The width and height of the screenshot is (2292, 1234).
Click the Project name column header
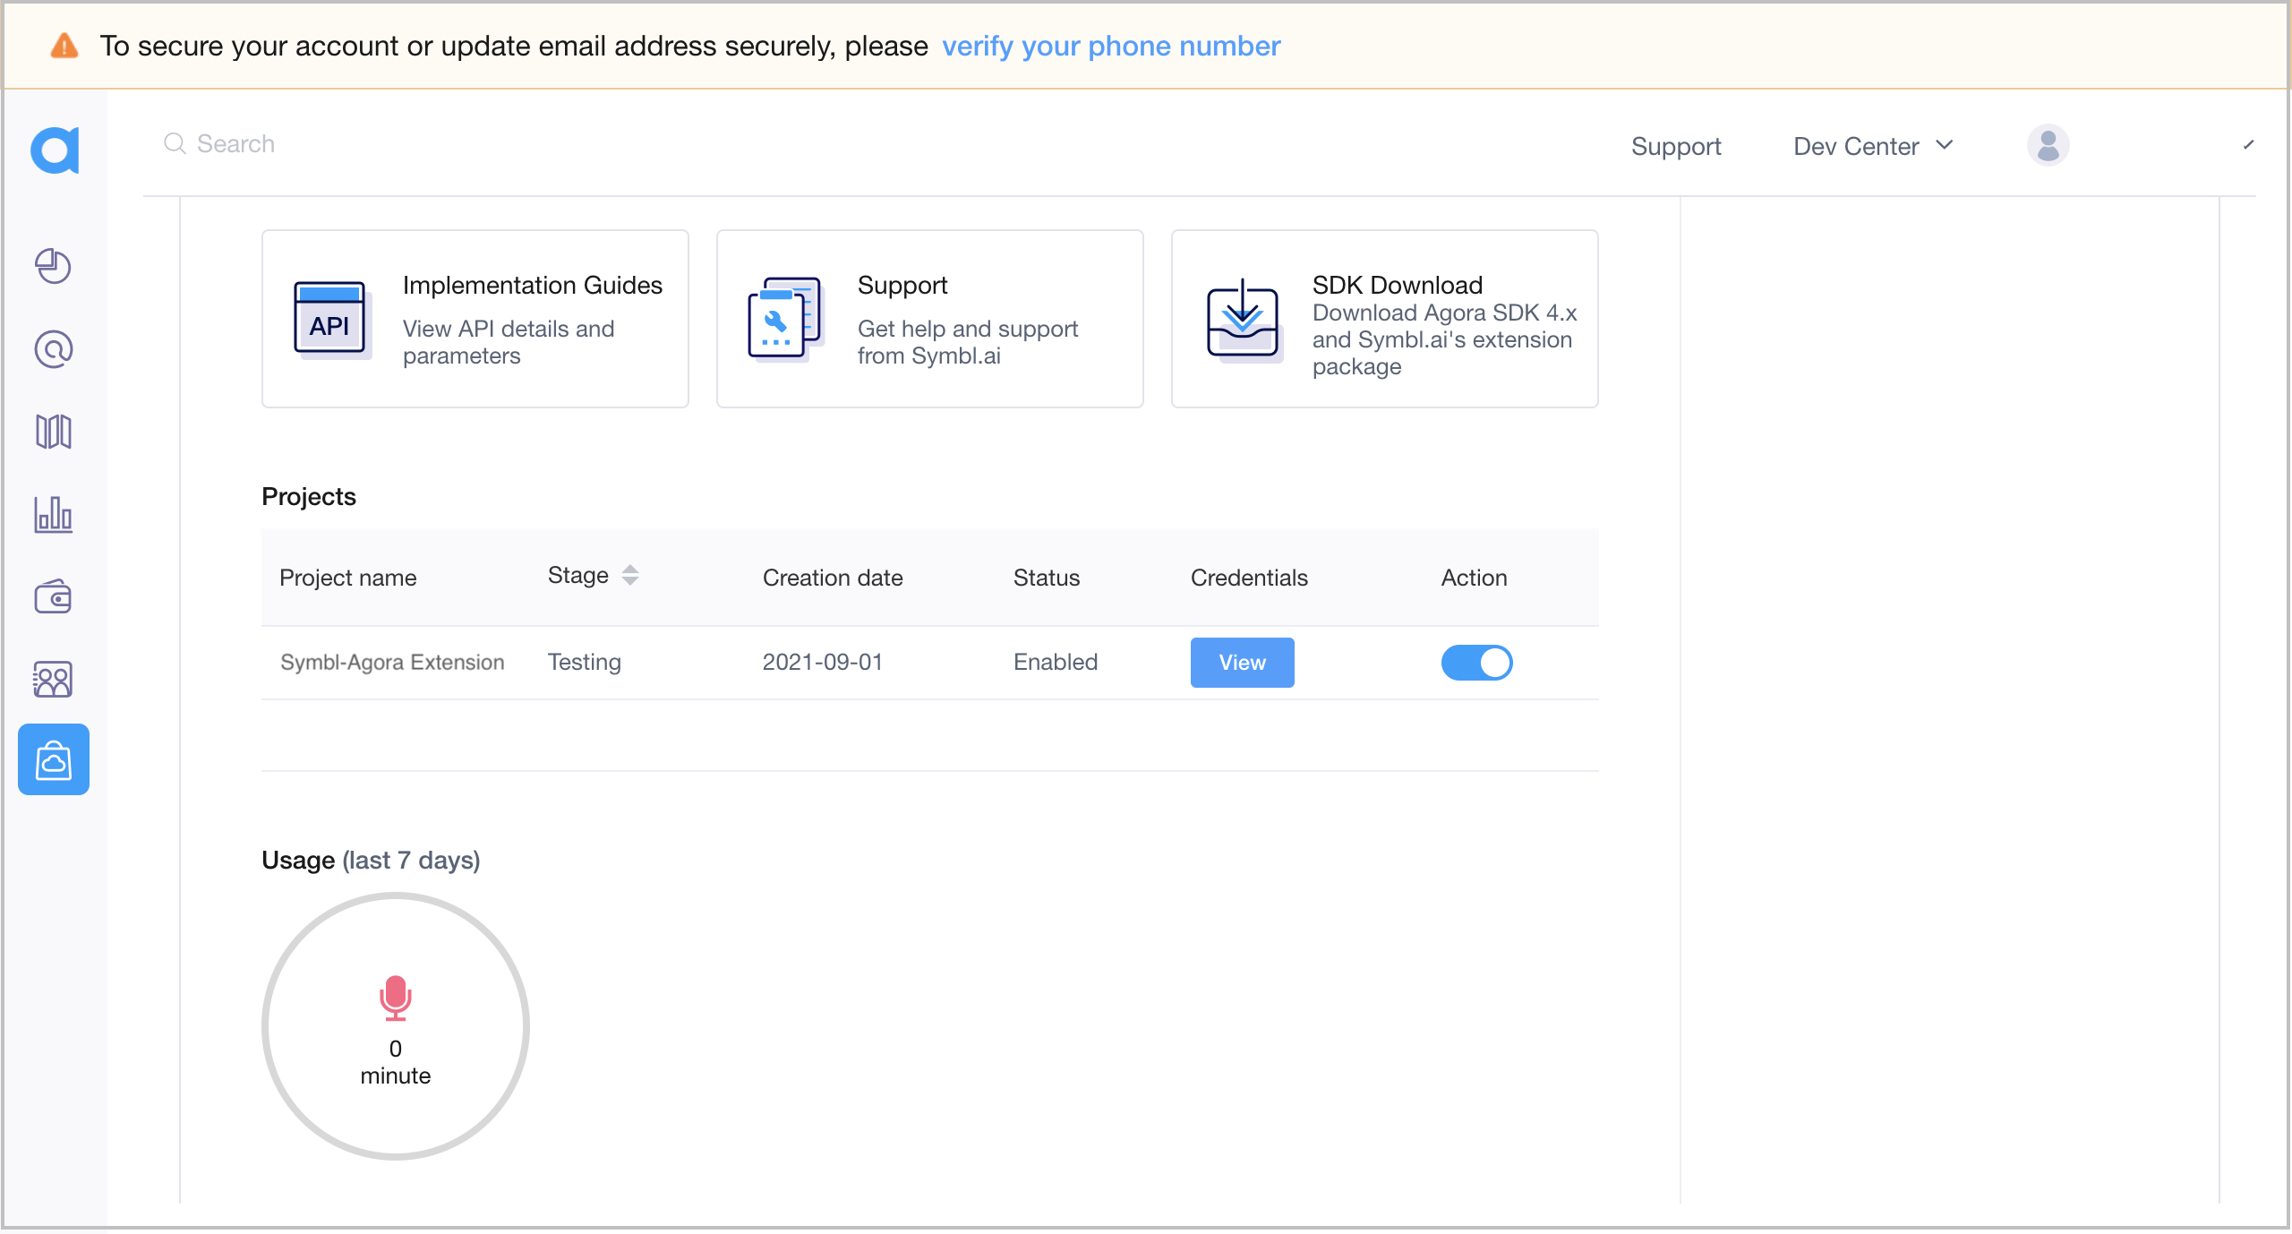click(x=348, y=578)
